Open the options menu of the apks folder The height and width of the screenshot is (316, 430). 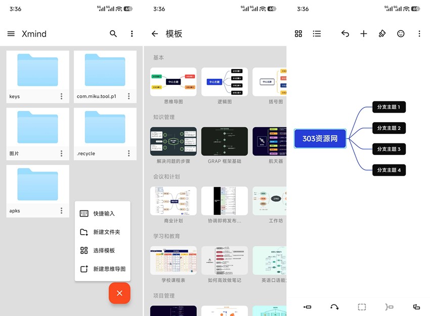click(x=60, y=210)
